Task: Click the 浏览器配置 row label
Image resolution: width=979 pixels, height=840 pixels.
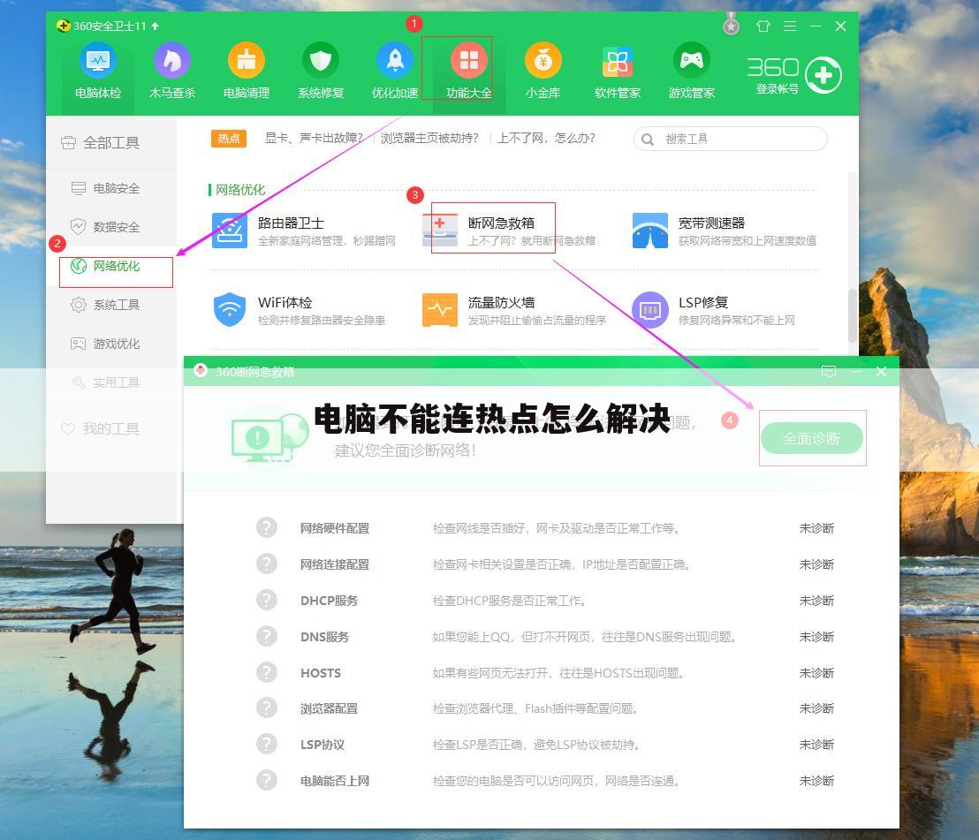Action: point(329,708)
